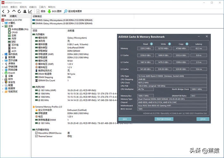The height and width of the screenshot is (158, 224).
Task: Click the 驱动程序更新 search button
Action: pos(73,11)
